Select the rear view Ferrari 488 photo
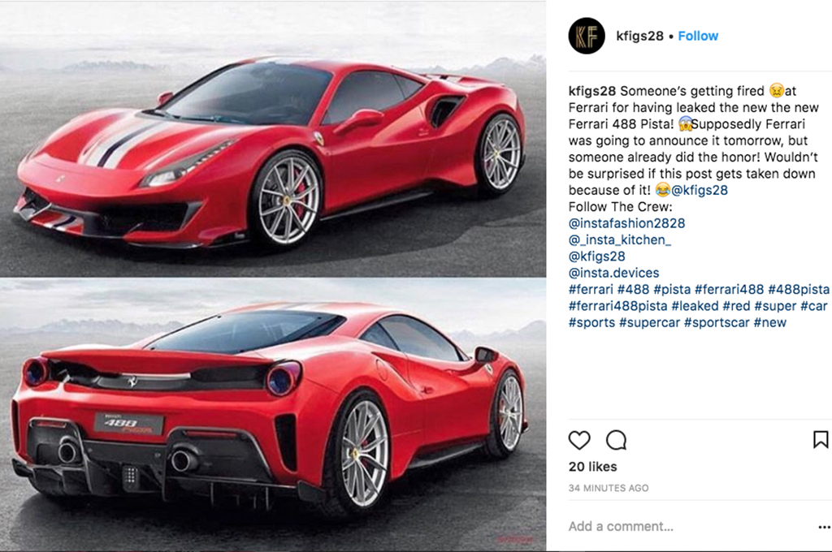Image resolution: width=832 pixels, height=552 pixels. click(273, 415)
